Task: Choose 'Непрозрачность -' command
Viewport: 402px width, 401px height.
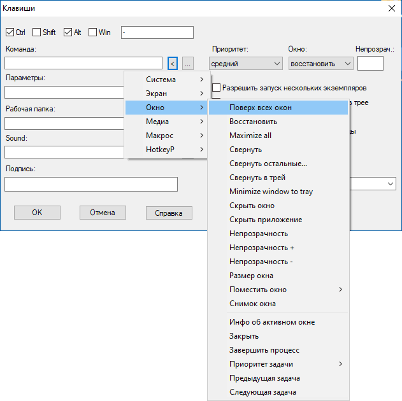Action: 278,262
